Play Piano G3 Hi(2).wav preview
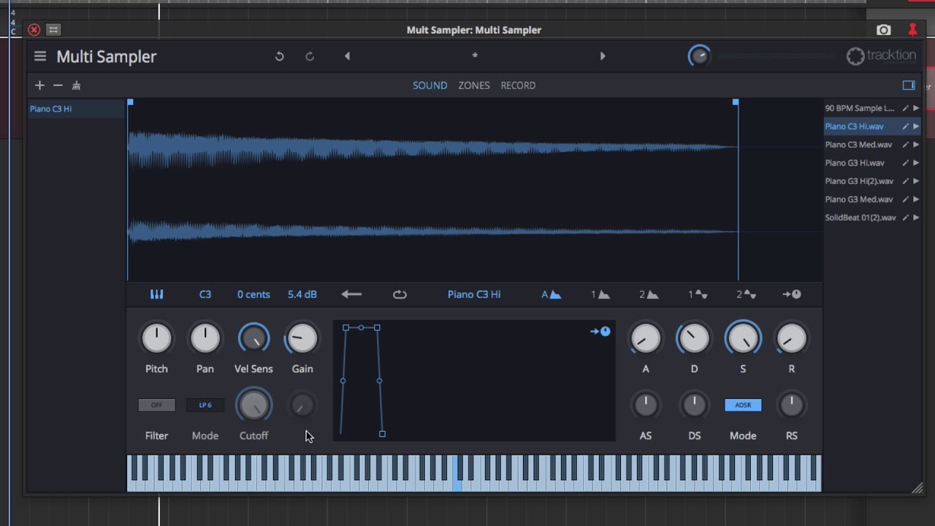935x526 pixels. coord(916,181)
